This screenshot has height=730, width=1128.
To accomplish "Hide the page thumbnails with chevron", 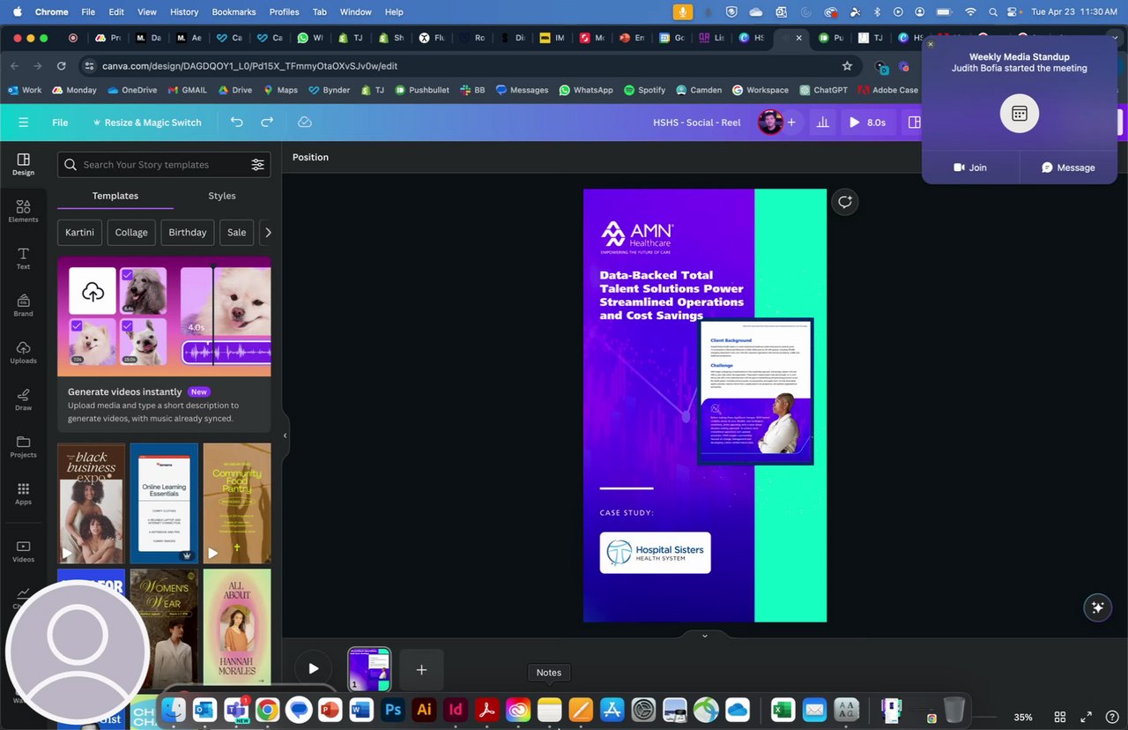I will (x=704, y=636).
